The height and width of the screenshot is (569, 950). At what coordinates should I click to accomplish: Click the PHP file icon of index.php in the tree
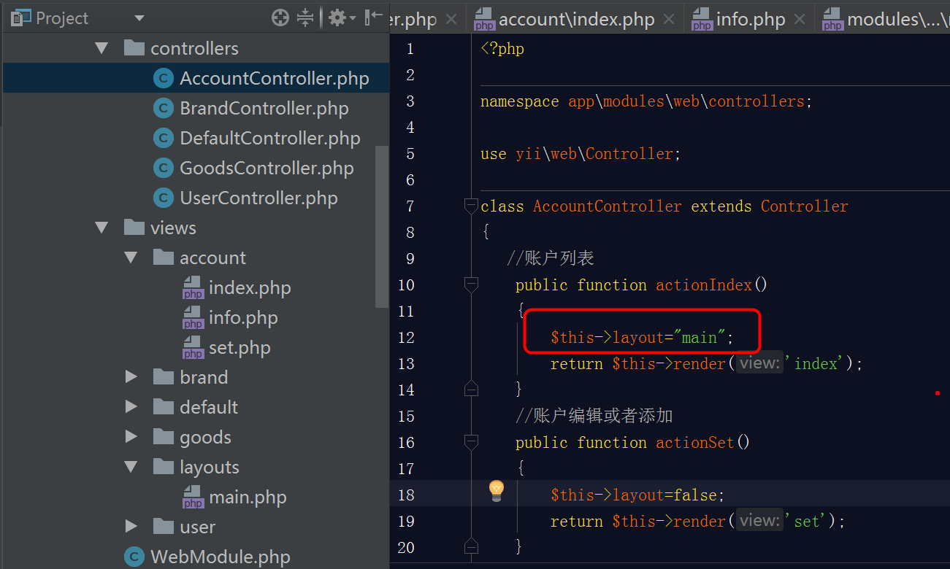(x=193, y=288)
